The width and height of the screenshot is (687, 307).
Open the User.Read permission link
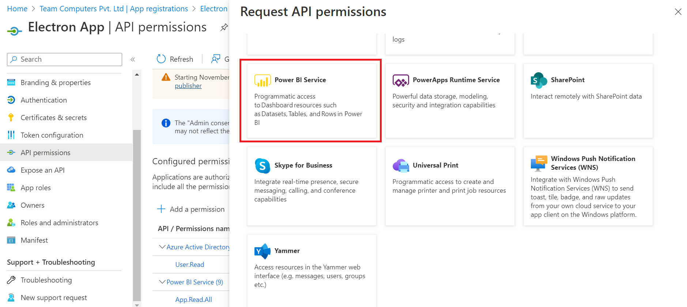(x=190, y=265)
